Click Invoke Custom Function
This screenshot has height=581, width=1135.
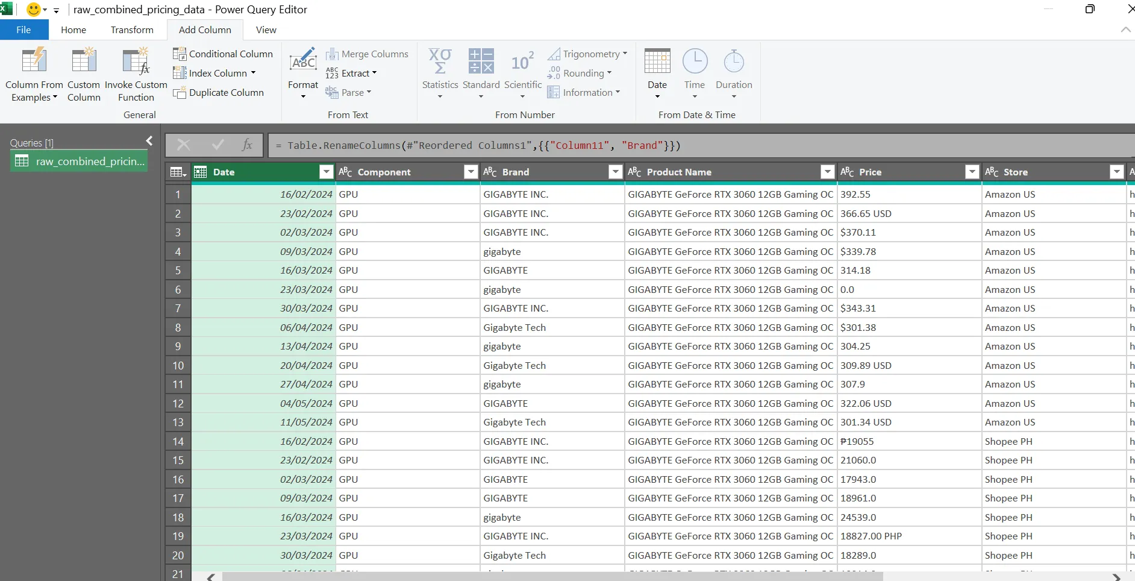tap(136, 72)
